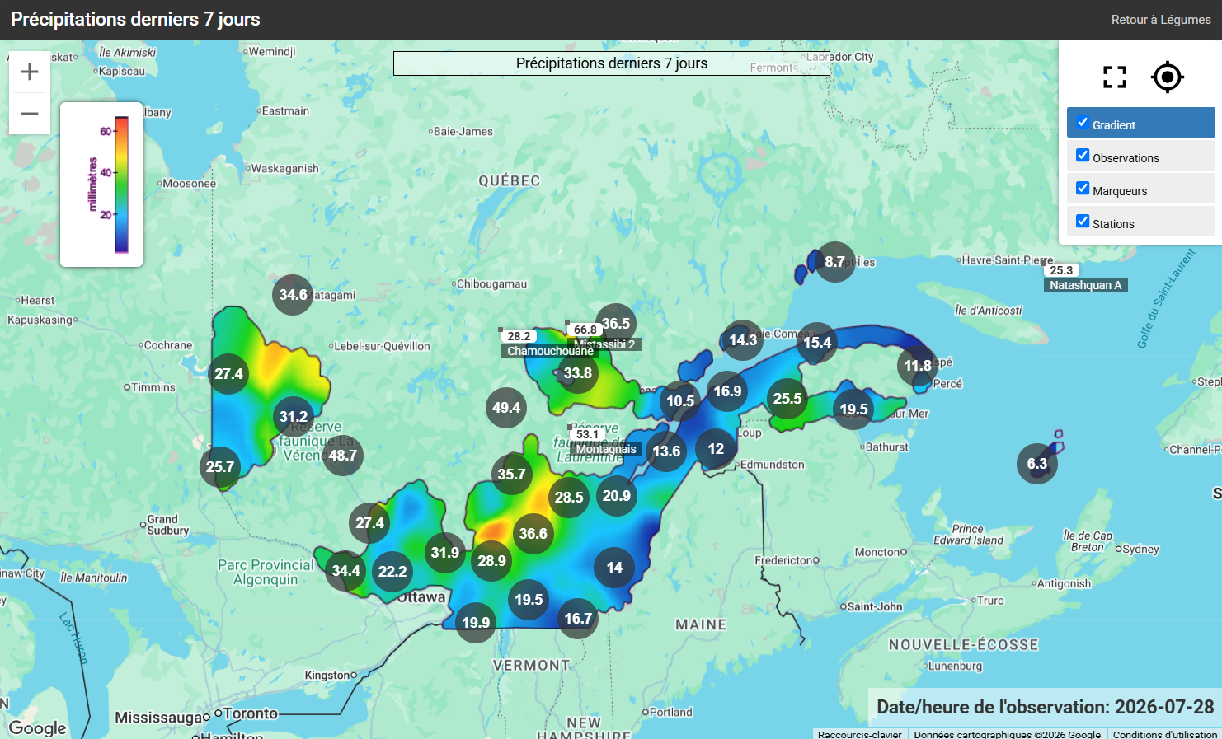
Task: Select the 48.7 precipitation marker
Action: click(342, 456)
